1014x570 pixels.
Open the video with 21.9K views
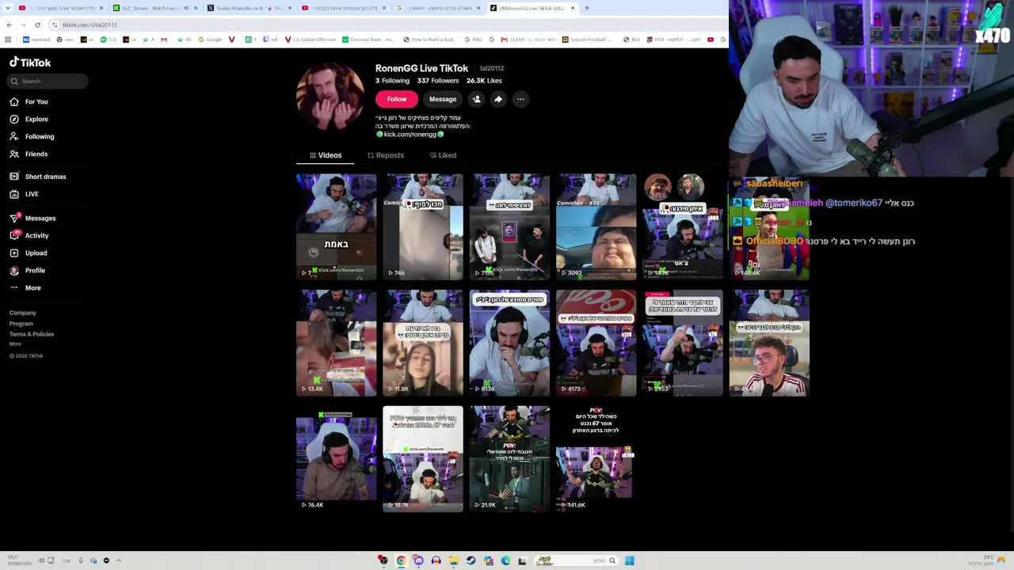point(509,459)
